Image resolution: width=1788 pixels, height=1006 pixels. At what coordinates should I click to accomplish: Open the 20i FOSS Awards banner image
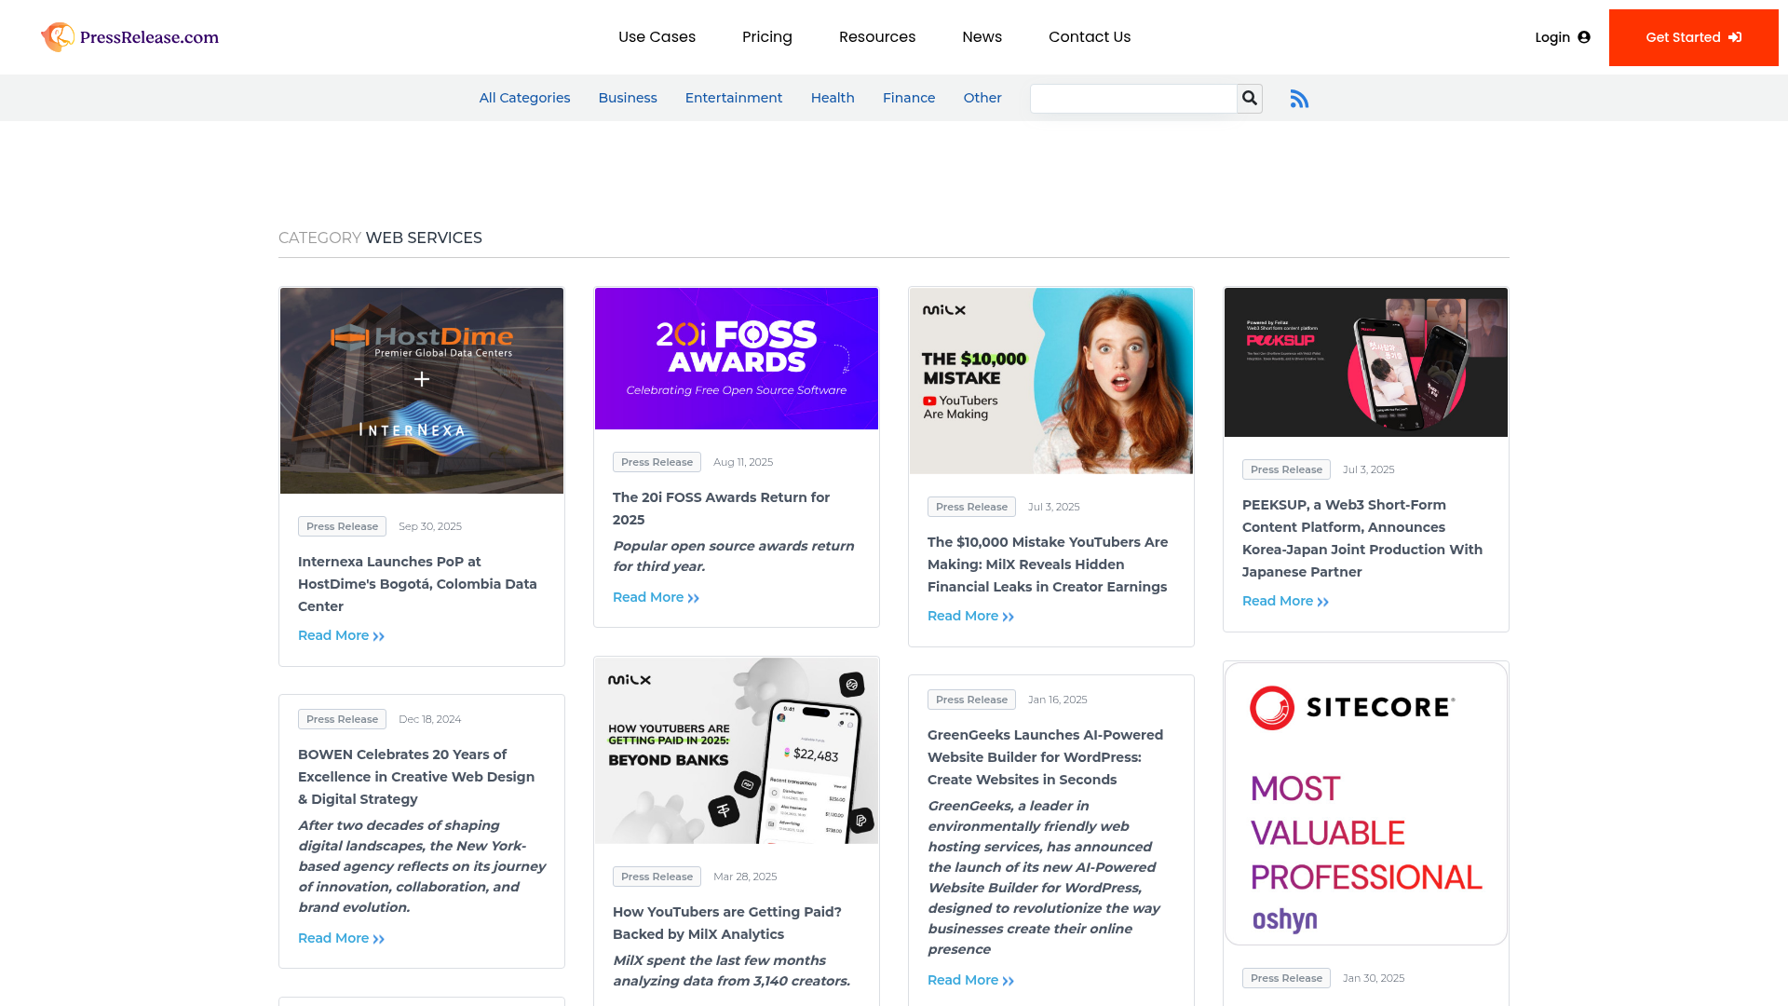737,359
